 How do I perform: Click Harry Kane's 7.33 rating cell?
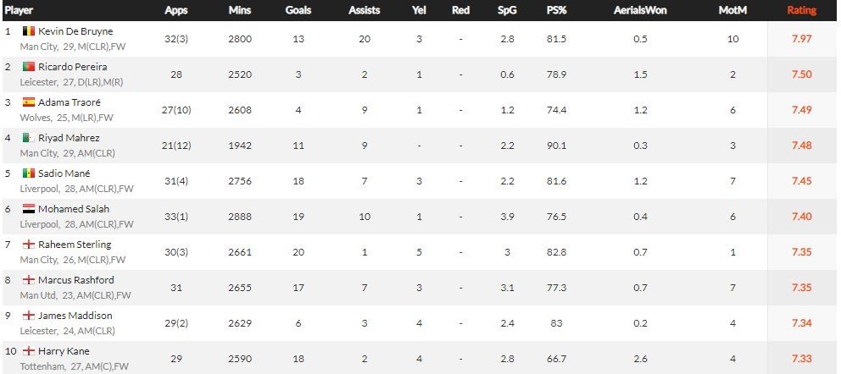pos(801,359)
